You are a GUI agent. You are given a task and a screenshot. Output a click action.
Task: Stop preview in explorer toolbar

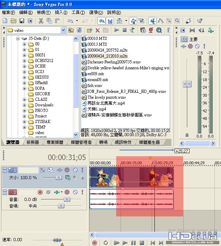pos(125,30)
